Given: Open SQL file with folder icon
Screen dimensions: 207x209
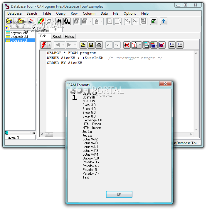Looking at the screenshot, I should pyautogui.click(x=83, y=45).
